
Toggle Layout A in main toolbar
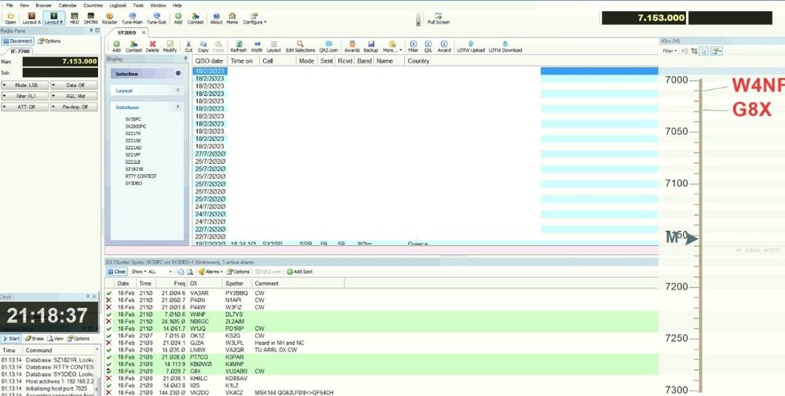click(x=31, y=17)
